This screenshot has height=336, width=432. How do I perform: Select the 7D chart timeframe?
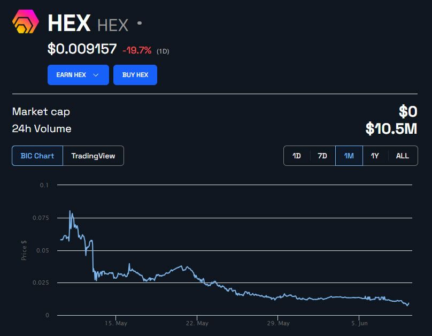point(323,156)
